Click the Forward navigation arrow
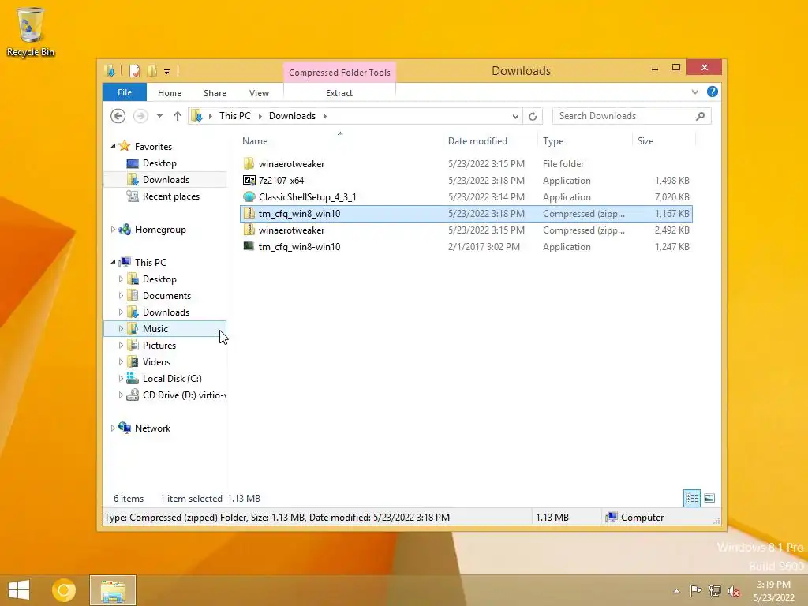 click(140, 116)
